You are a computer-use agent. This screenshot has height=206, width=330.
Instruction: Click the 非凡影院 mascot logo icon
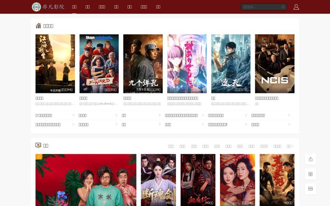(36, 7)
